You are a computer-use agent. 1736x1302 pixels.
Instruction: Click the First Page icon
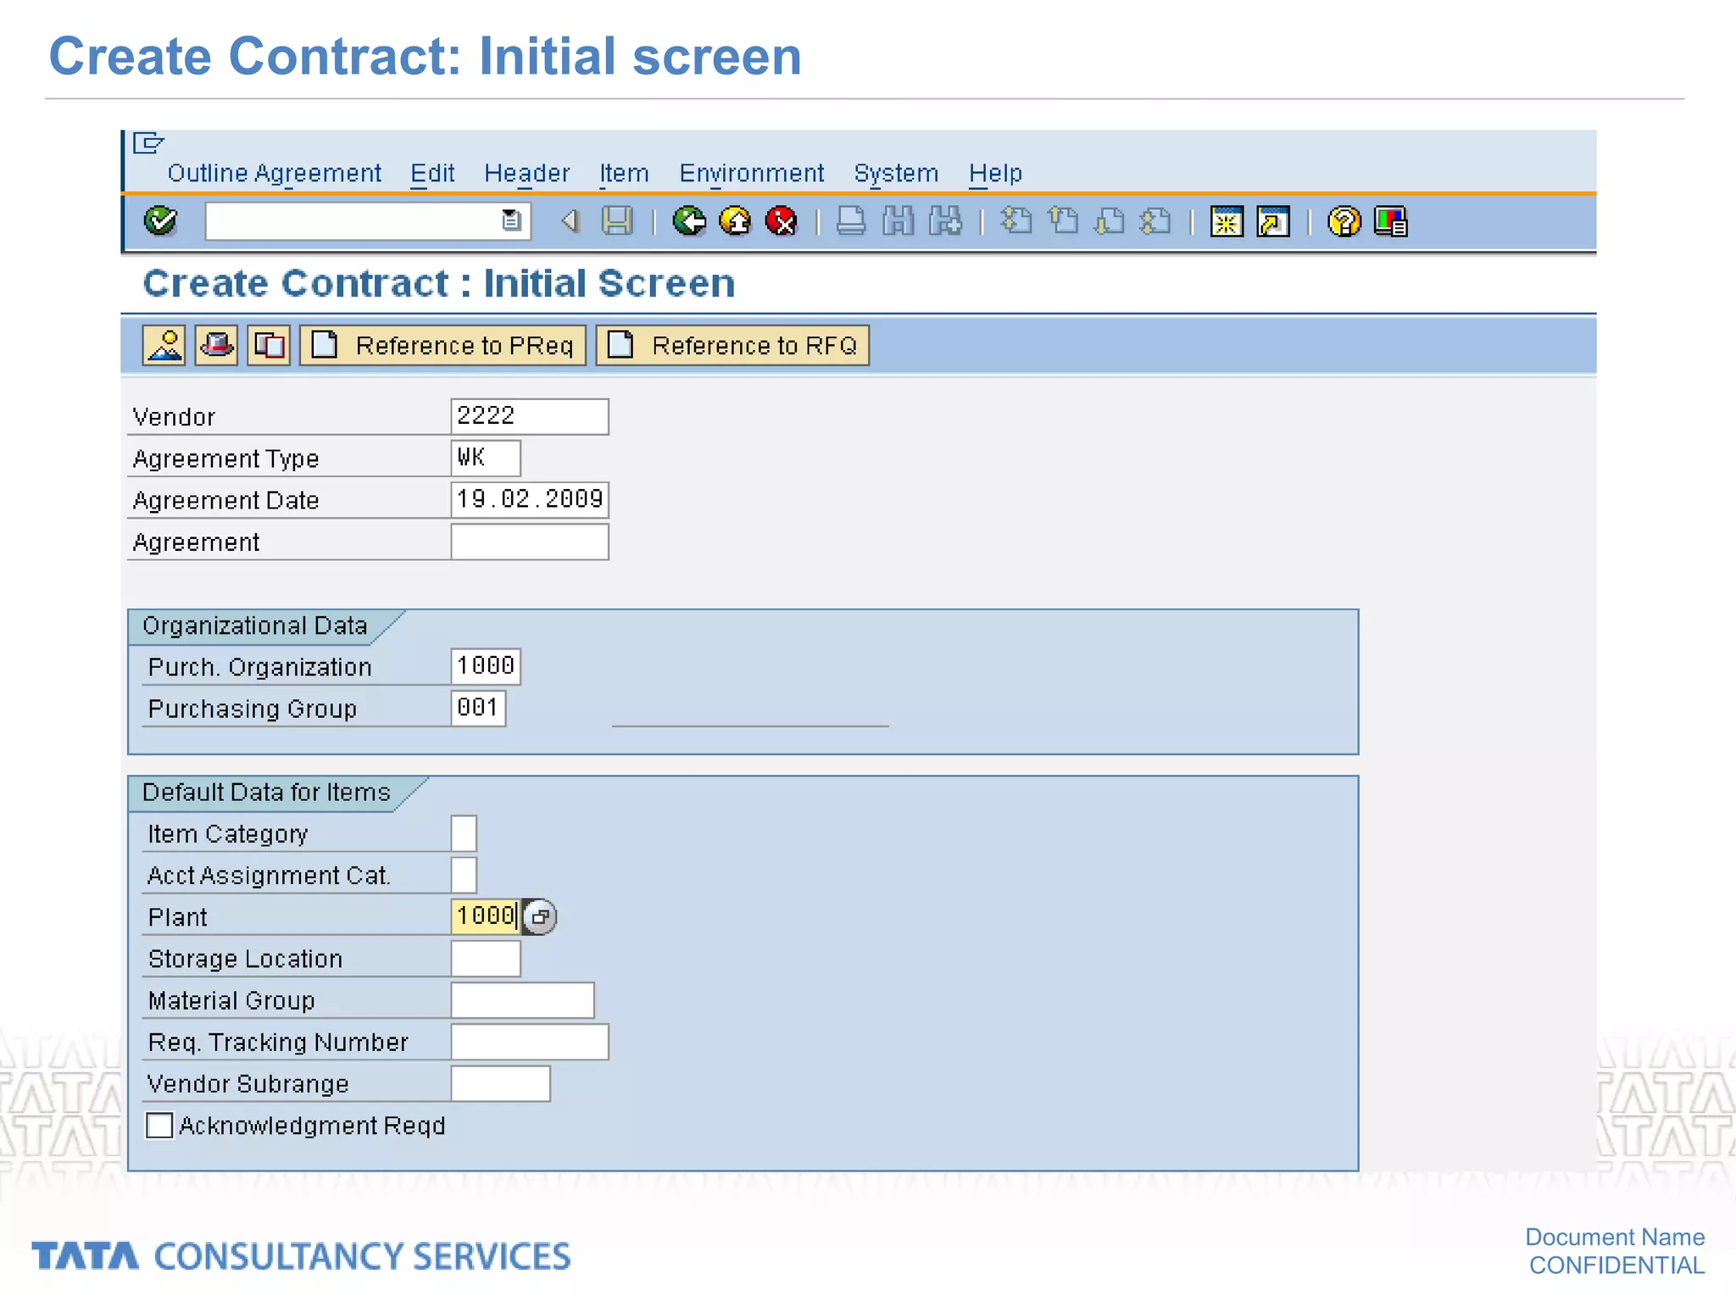point(1016,221)
